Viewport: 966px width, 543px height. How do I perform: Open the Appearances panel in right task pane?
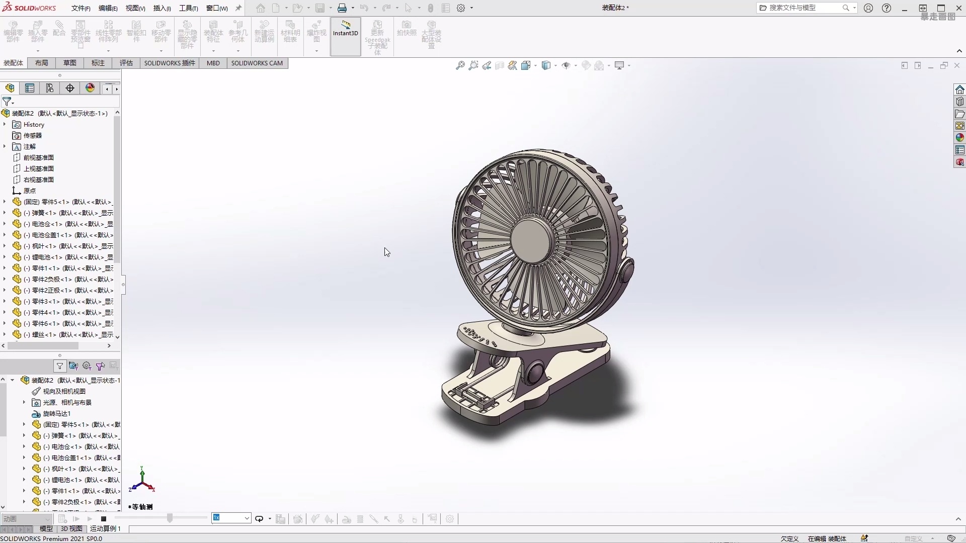(960, 137)
